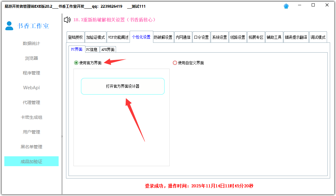This screenshot has width=336, height=196.
Task: Open the 辅助工具 tab
Action: pos(274,37)
